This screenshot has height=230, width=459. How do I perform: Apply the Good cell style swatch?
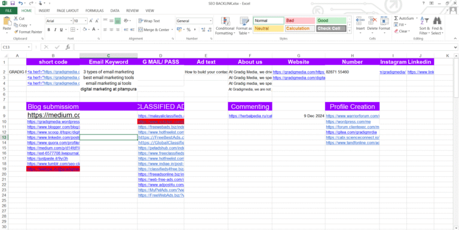click(x=332, y=21)
